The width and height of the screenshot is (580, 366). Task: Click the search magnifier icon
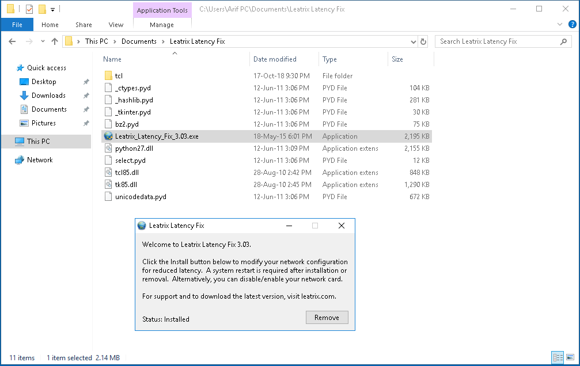coord(563,41)
